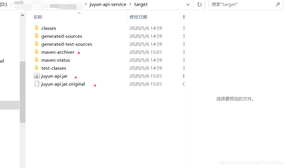Click the (D:) drive breadcrumb
The image size is (286, 168).
4,4
